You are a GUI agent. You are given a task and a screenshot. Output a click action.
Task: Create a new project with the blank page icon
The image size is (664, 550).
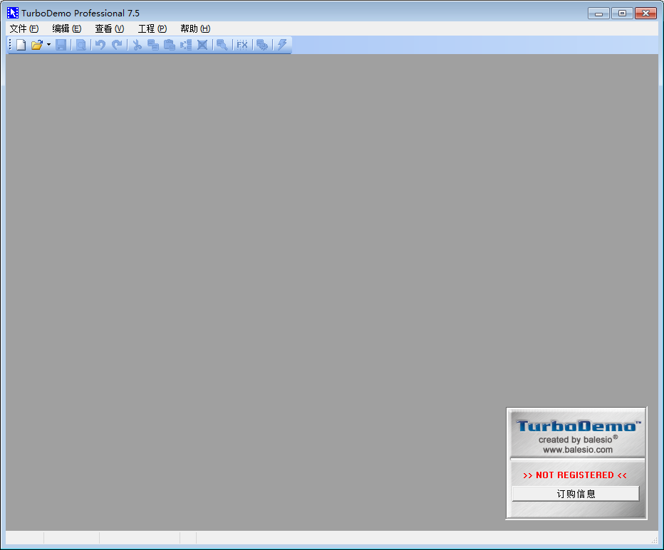21,45
